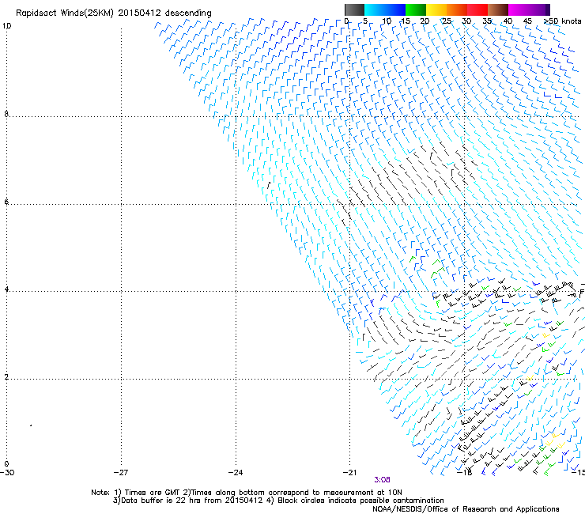Click the latitude axis label '4'
This screenshot has height=514, width=585.
point(6,289)
